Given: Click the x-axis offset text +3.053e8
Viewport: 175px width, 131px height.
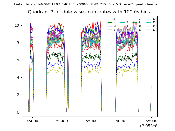Looking at the screenshot, I should pos(148,126).
